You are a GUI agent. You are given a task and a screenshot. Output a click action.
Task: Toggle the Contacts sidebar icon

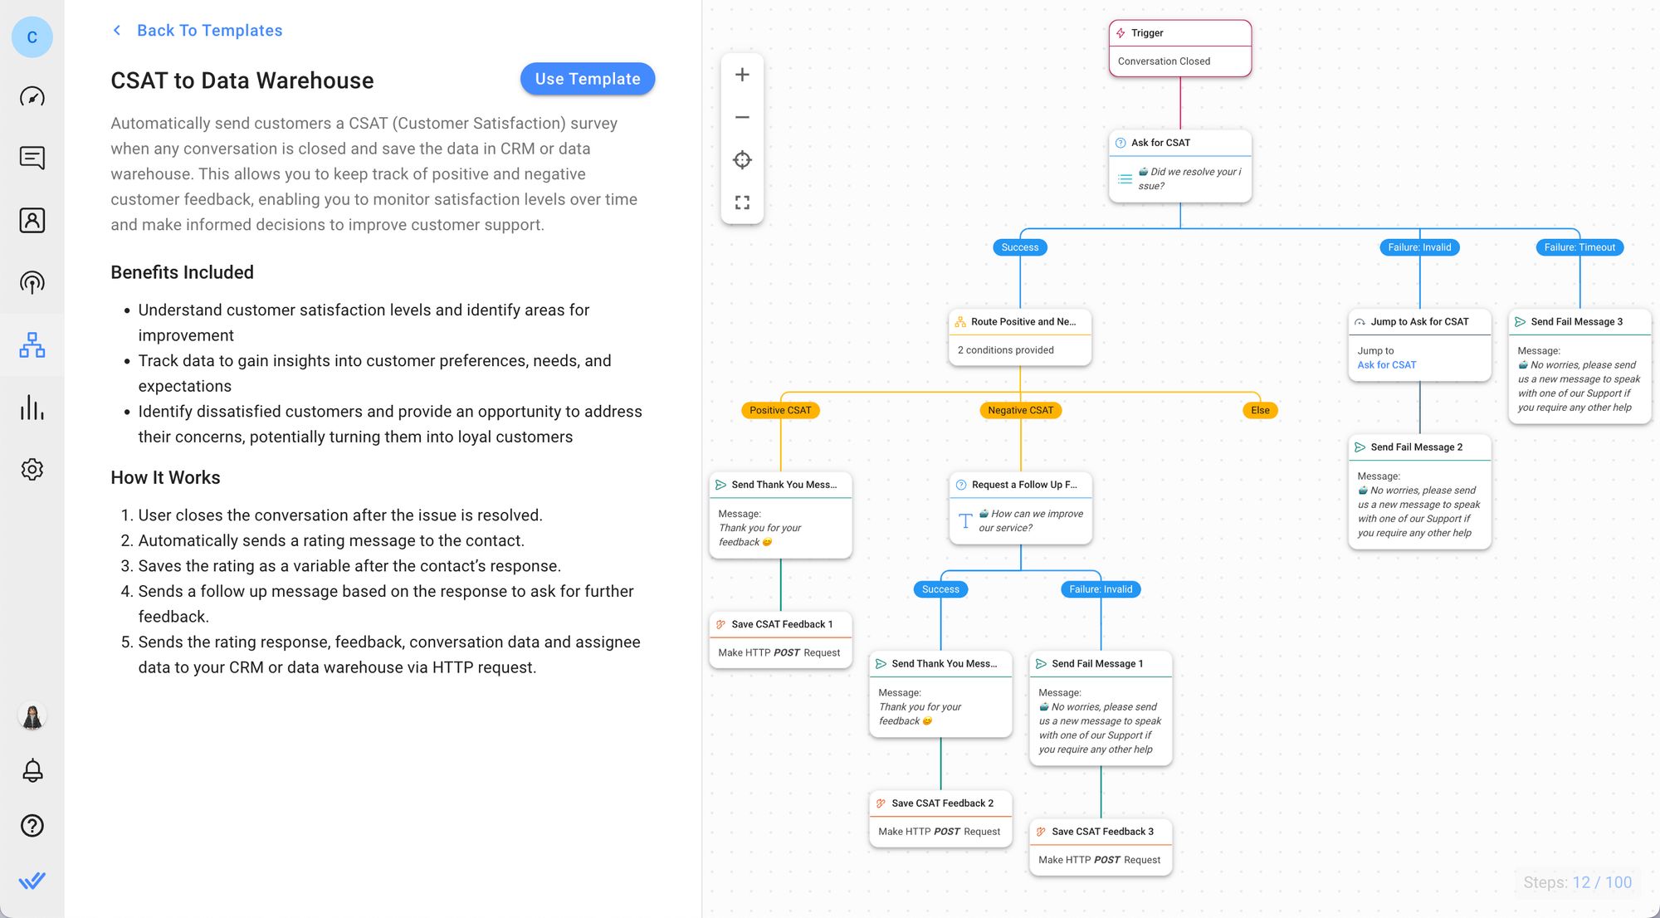32,221
